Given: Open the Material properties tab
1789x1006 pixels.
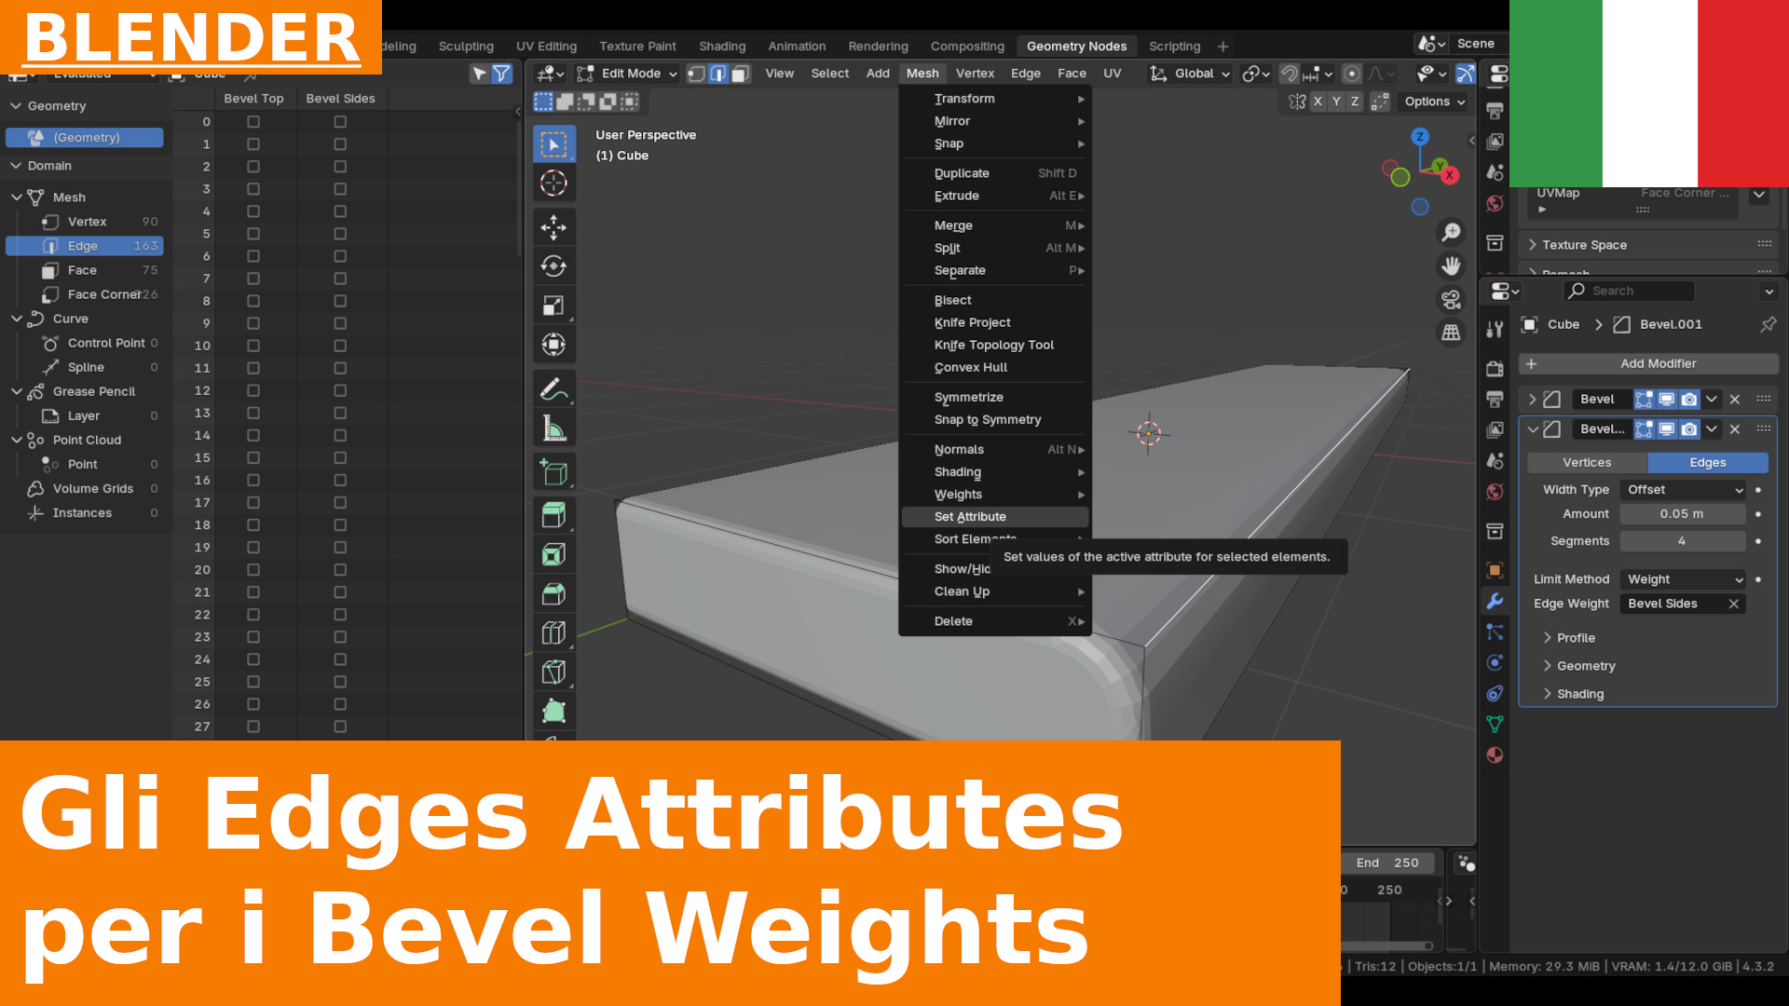Looking at the screenshot, I should pos(1495,754).
